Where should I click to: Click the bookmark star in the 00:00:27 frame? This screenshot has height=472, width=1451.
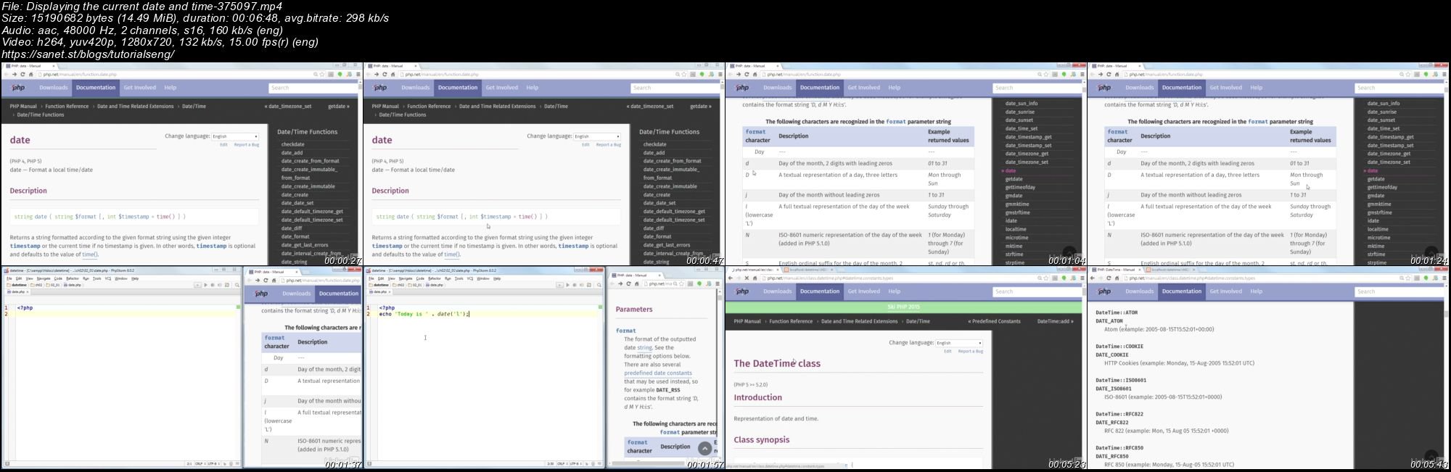(322, 74)
